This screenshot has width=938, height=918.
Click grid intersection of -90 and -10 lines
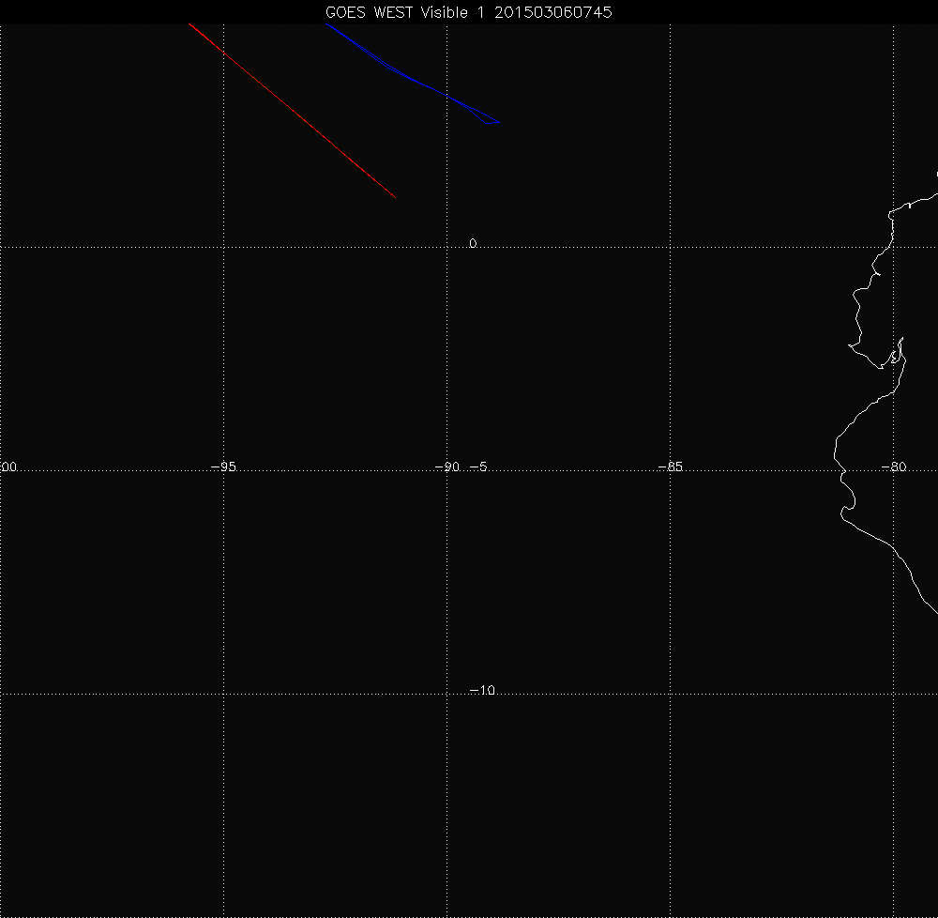[x=447, y=695]
